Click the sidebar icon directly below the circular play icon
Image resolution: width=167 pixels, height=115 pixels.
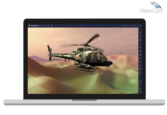tap(140, 51)
